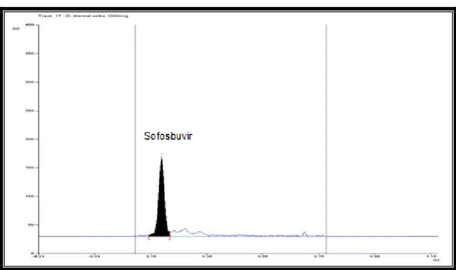This screenshot has width=456, height=270.
Task: Click the AU axis unit label
Action: pyautogui.click(x=16, y=29)
